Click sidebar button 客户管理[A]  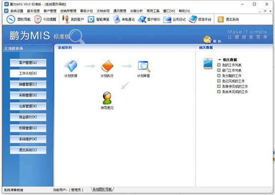click(x=28, y=63)
